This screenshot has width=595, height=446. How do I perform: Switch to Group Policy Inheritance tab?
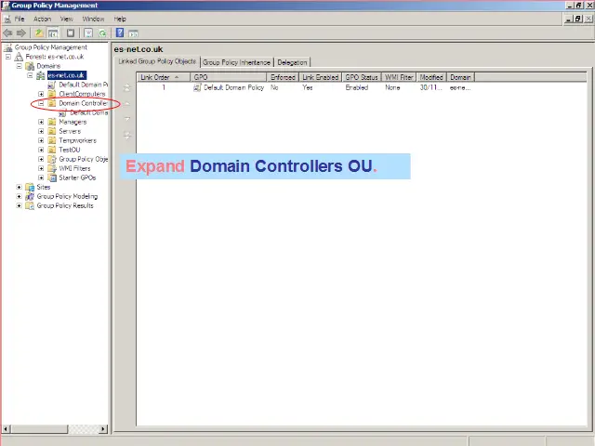click(x=236, y=62)
